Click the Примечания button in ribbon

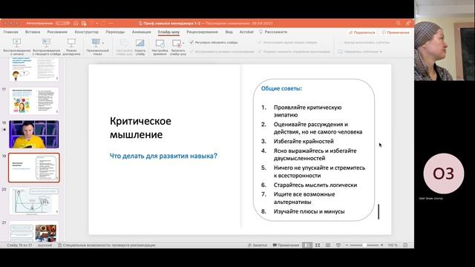396,33
